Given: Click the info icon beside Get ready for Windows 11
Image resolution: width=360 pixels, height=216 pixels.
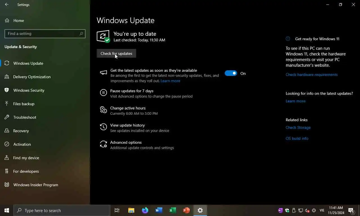Looking at the screenshot, I should [288, 39].
